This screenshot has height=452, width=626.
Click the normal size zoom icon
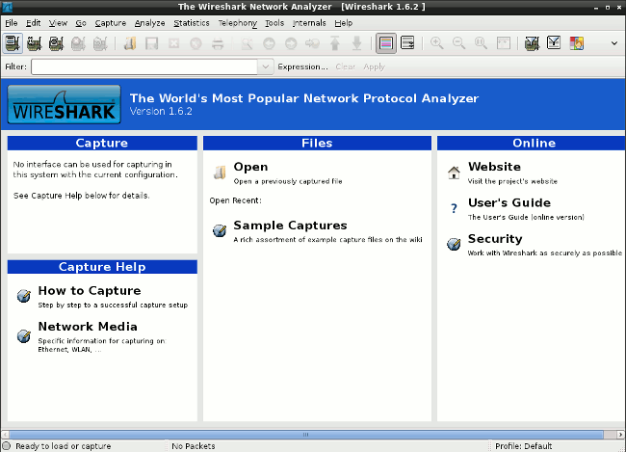[481, 43]
